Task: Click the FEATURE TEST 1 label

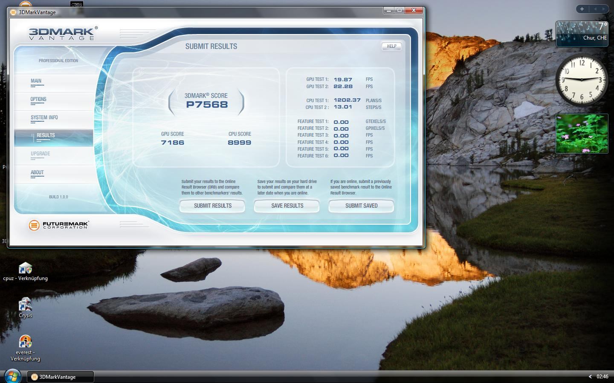Action: [313, 122]
